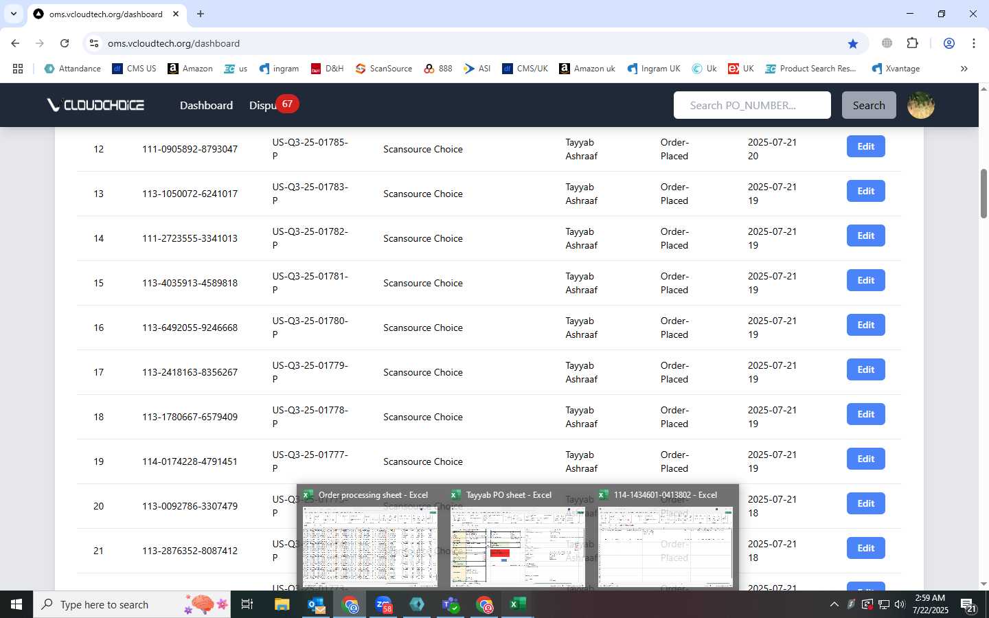Focus the Search PO_NUMBER field
989x618 pixels.
752,105
